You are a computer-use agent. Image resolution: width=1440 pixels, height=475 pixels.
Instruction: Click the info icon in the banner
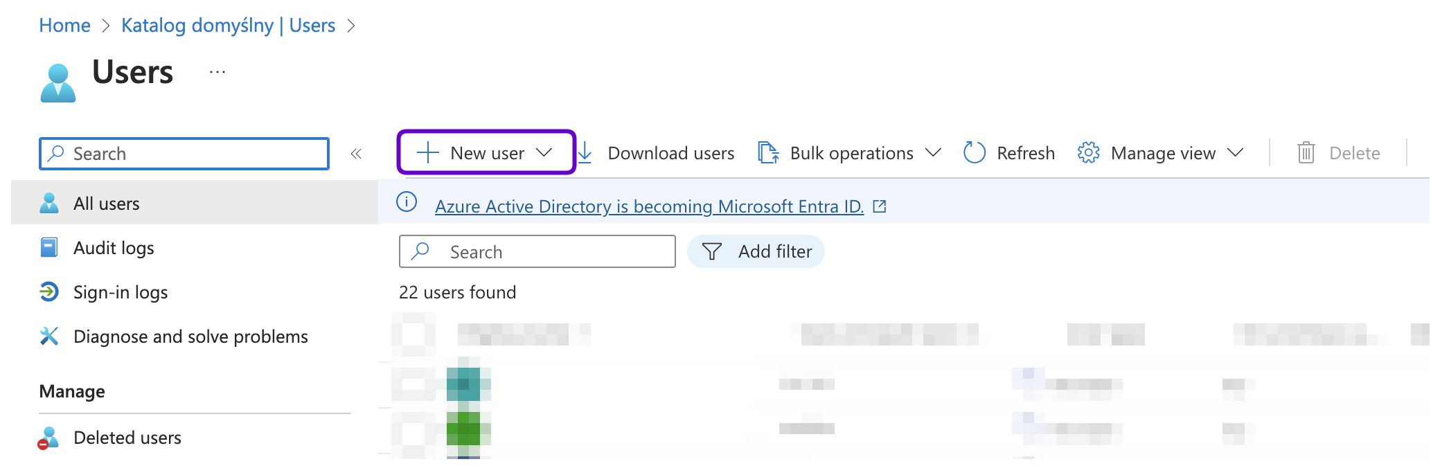[x=407, y=202]
